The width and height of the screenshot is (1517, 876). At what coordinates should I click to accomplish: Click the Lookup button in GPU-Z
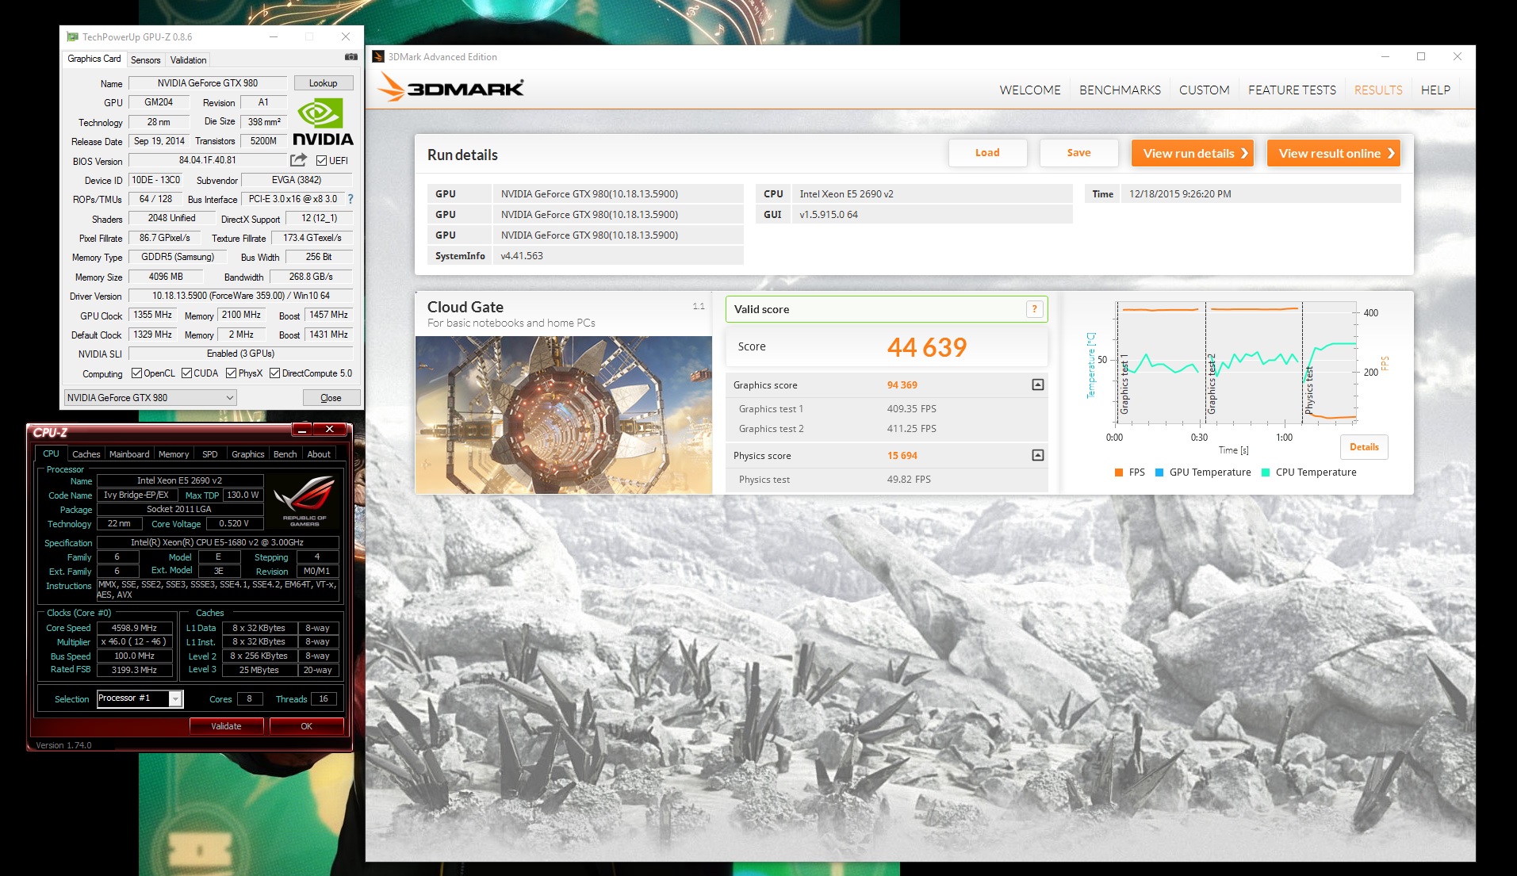point(323,83)
